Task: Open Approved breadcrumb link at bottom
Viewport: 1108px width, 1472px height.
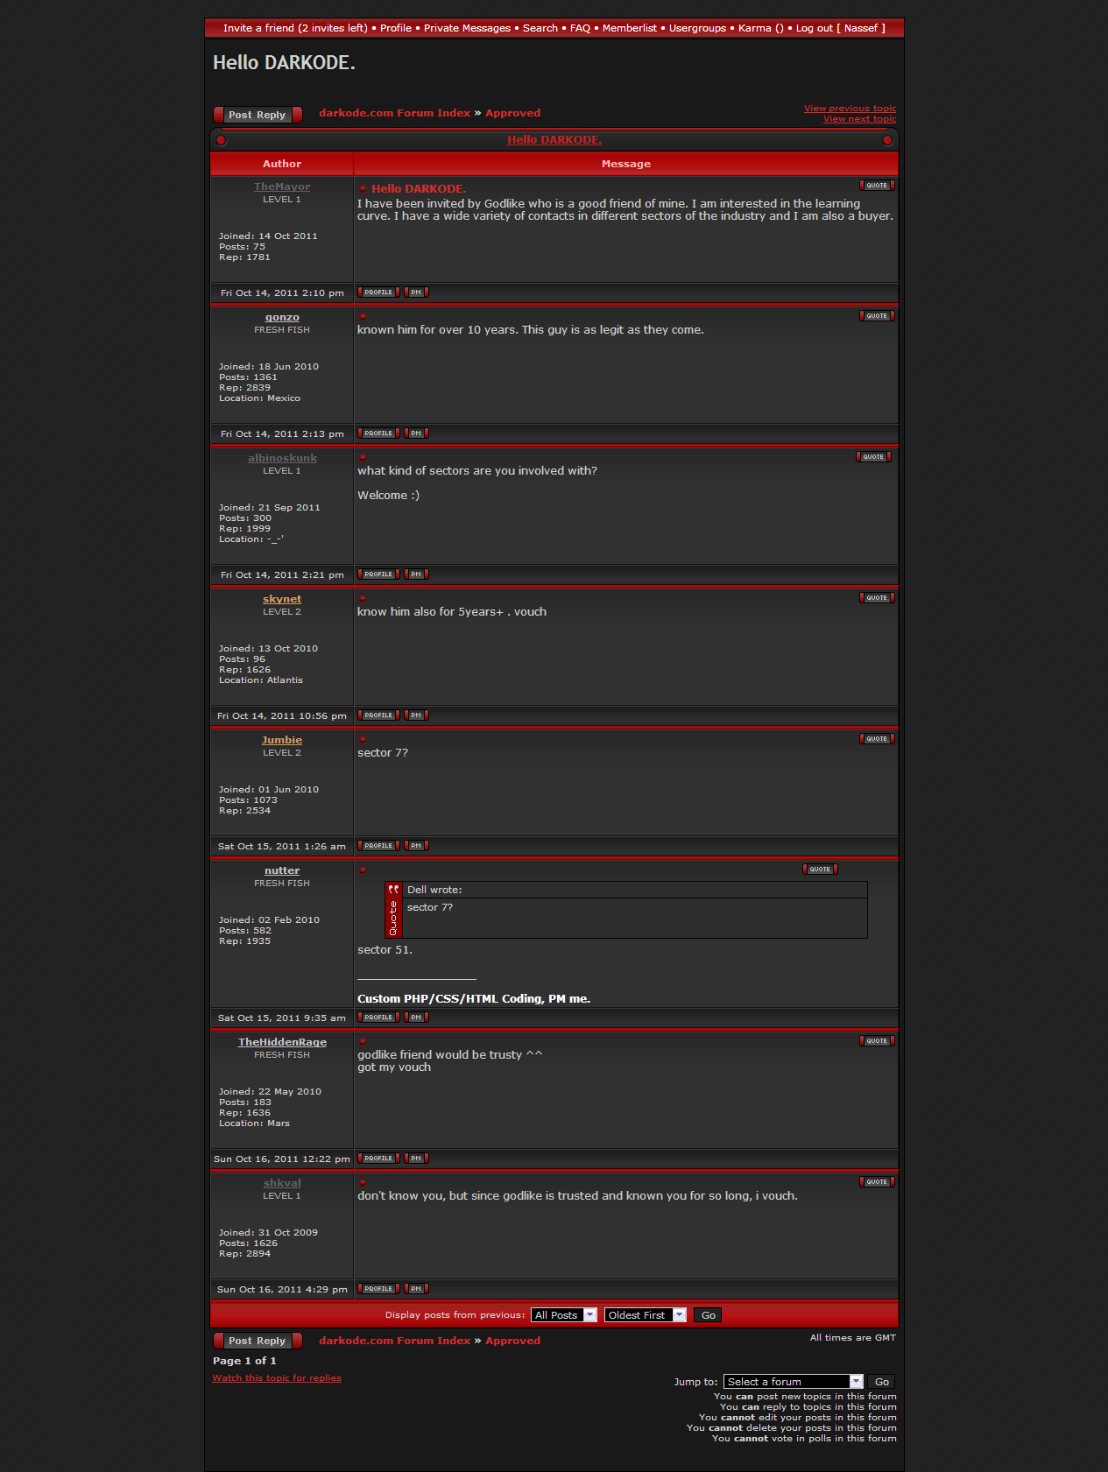Action: [512, 1341]
